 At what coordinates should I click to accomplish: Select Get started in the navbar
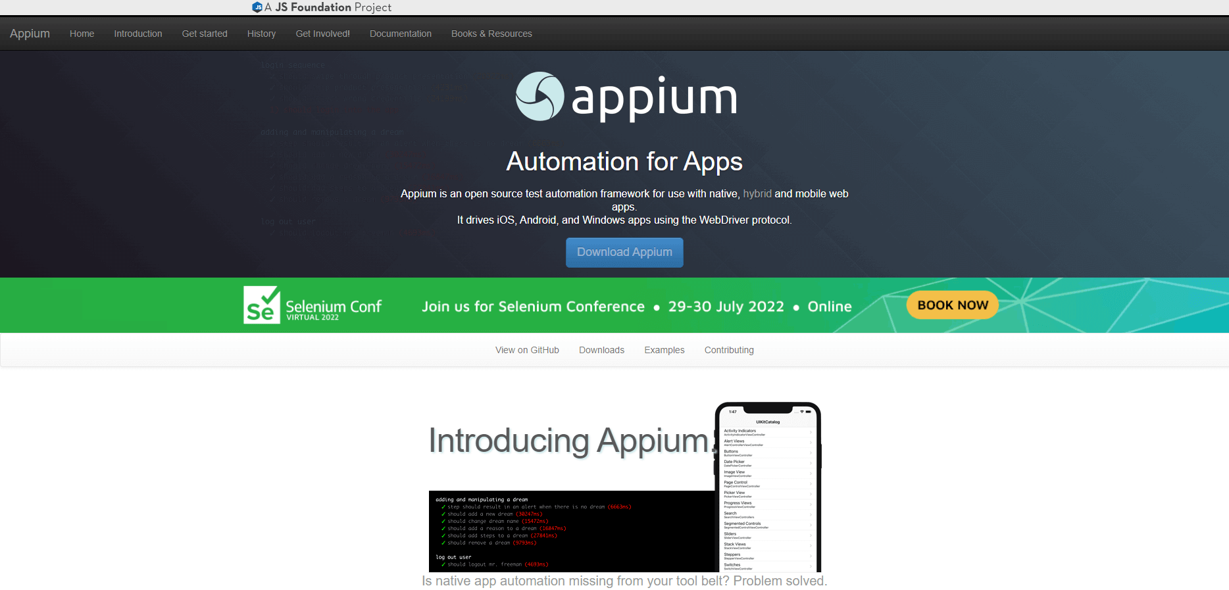[205, 34]
